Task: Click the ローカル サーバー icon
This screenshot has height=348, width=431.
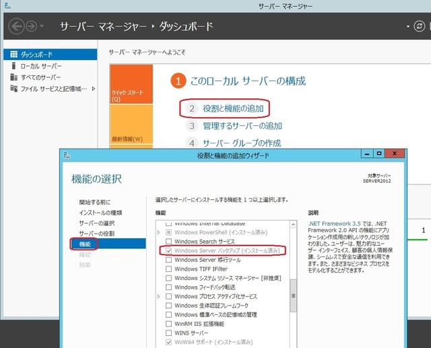Action: 13,66
